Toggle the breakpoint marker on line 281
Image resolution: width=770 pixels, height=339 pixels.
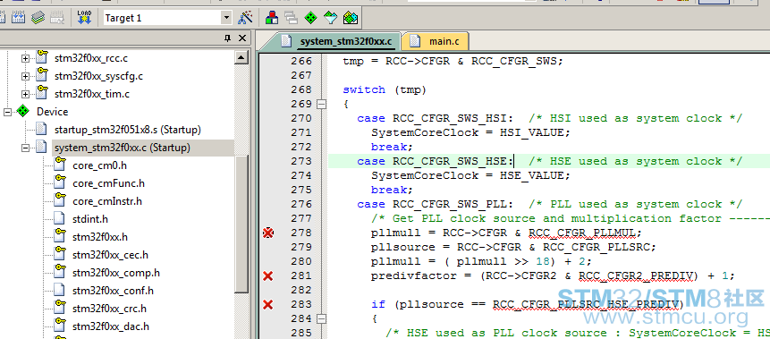[267, 275]
